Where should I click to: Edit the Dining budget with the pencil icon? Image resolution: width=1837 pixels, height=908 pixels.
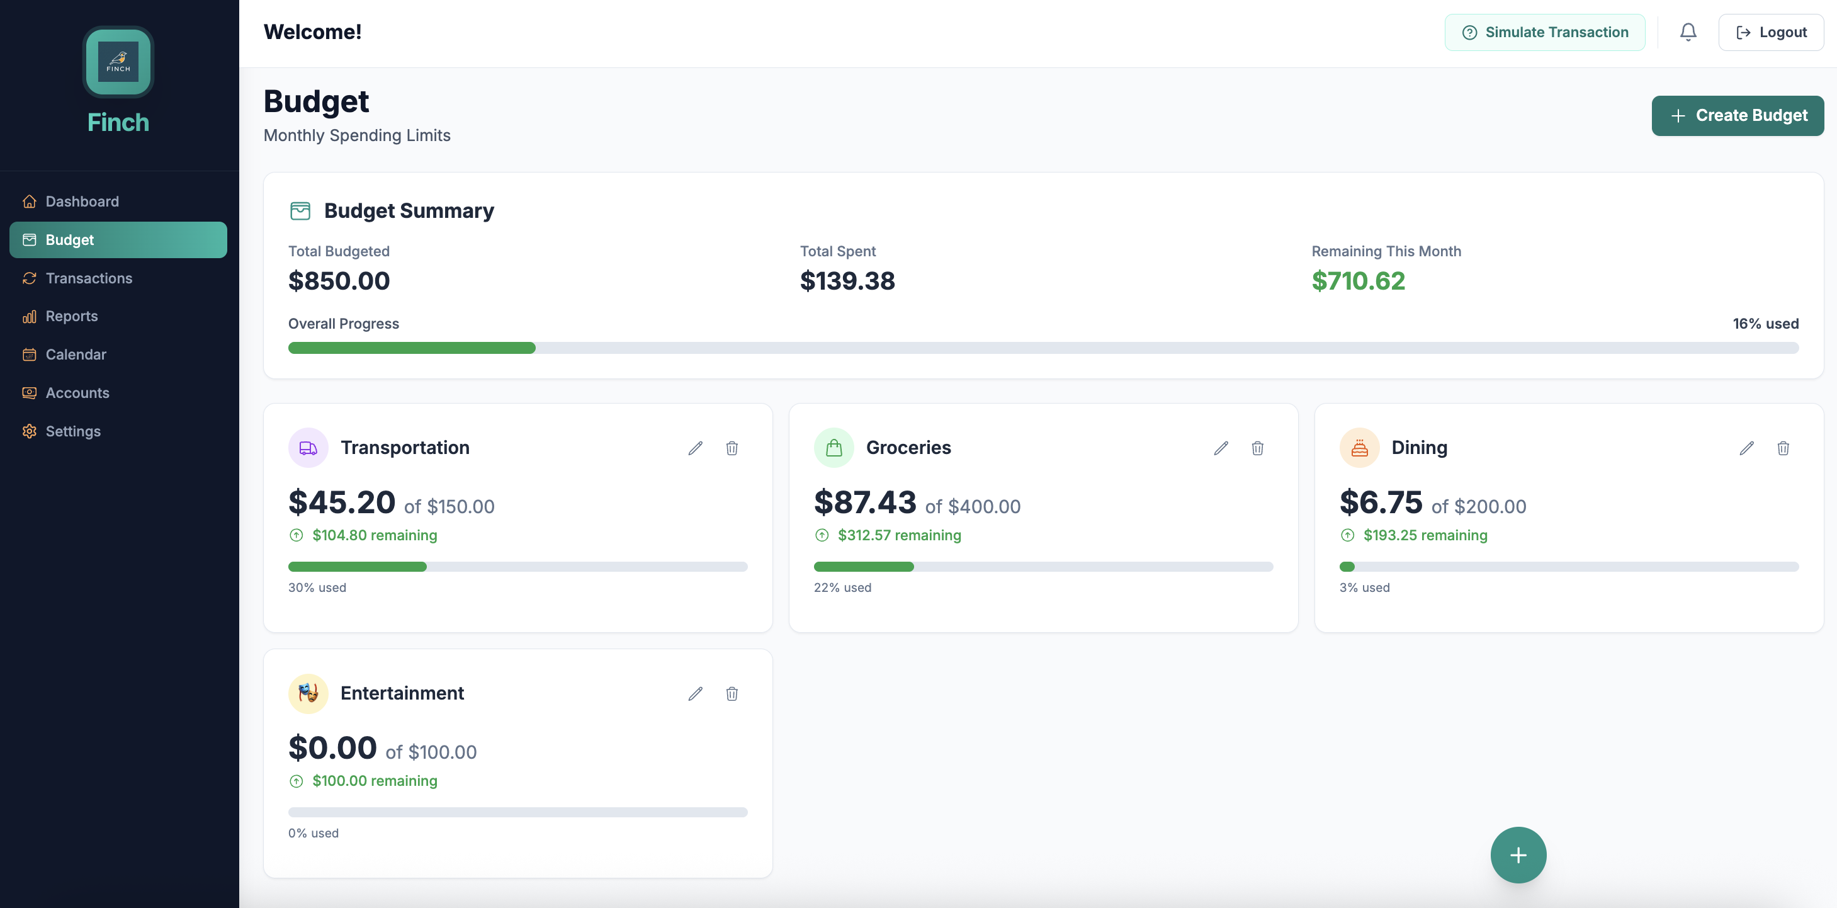(x=1746, y=448)
